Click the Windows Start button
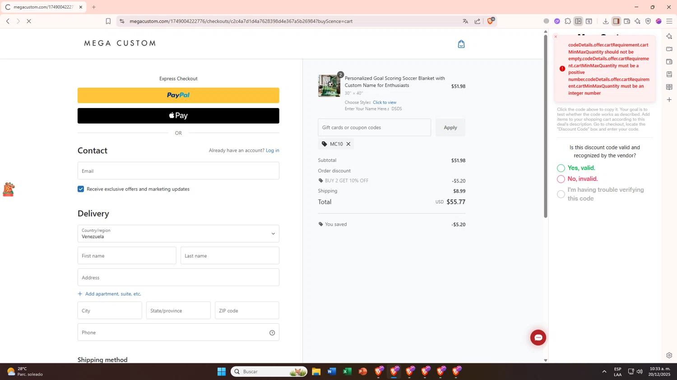677x380 pixels. click(x=222, y=371)
